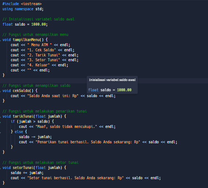Click comment 'Fungsi untuk menampilkan saldo'
This screenshot has height=188, width=208.
point(36,85)
